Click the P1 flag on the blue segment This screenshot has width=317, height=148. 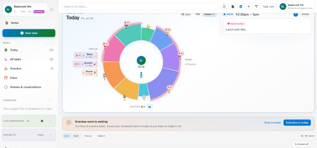(x=168, y=30)
